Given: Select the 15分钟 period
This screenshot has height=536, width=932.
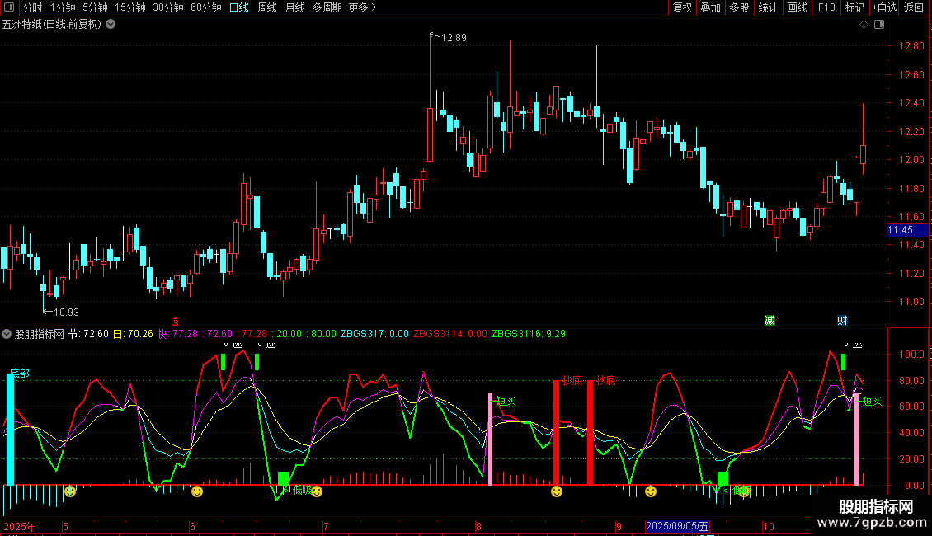Looking at the screenshot, I should point(130,7).
